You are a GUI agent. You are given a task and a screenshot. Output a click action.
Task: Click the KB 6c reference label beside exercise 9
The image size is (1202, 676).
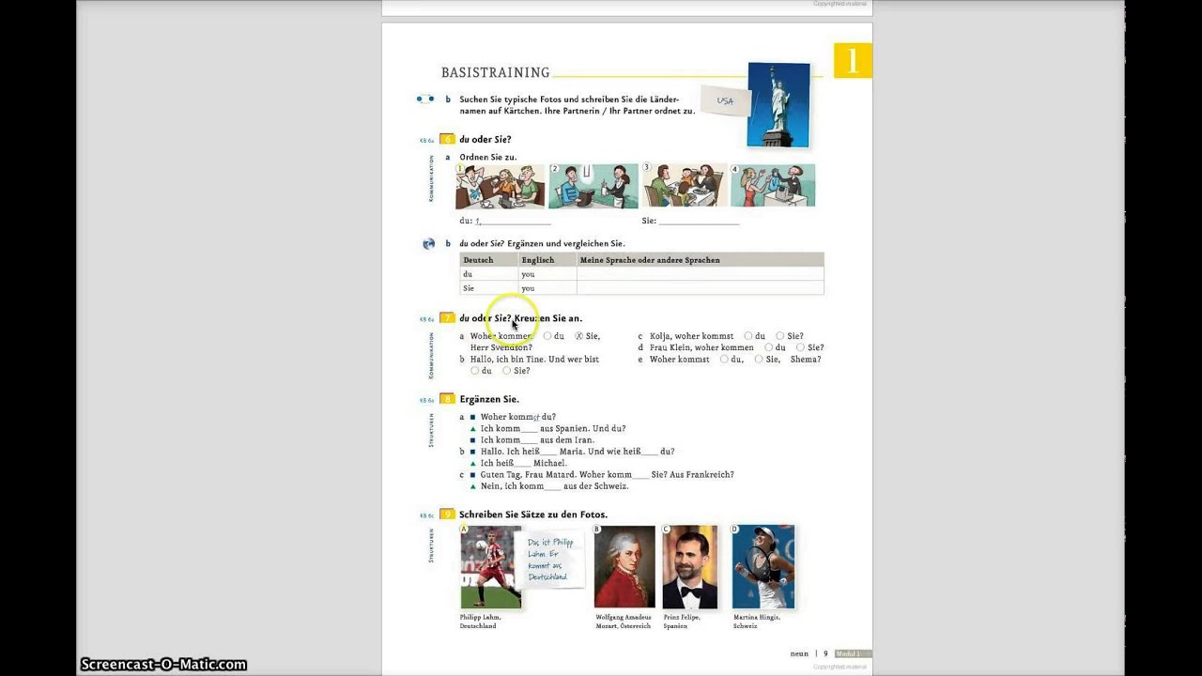[426, 515]
